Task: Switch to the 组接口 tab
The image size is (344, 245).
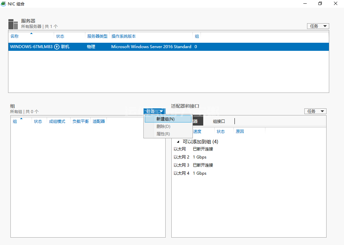Action: [219, 121]
